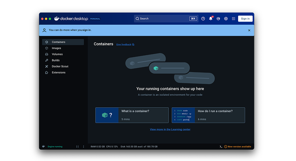Screen dimensions: 296x161
Task: Open the help question-mark icon
Action: click(203, 18)
